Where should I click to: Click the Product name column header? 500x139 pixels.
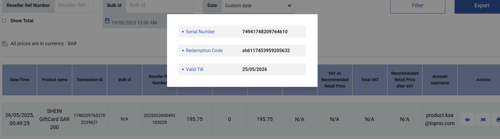click(54, 80)
